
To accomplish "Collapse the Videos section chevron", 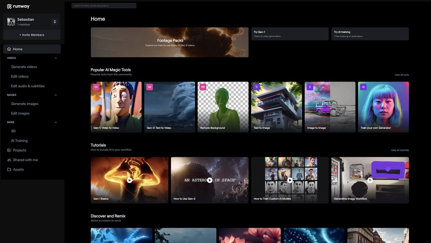I will coord(56,58).
